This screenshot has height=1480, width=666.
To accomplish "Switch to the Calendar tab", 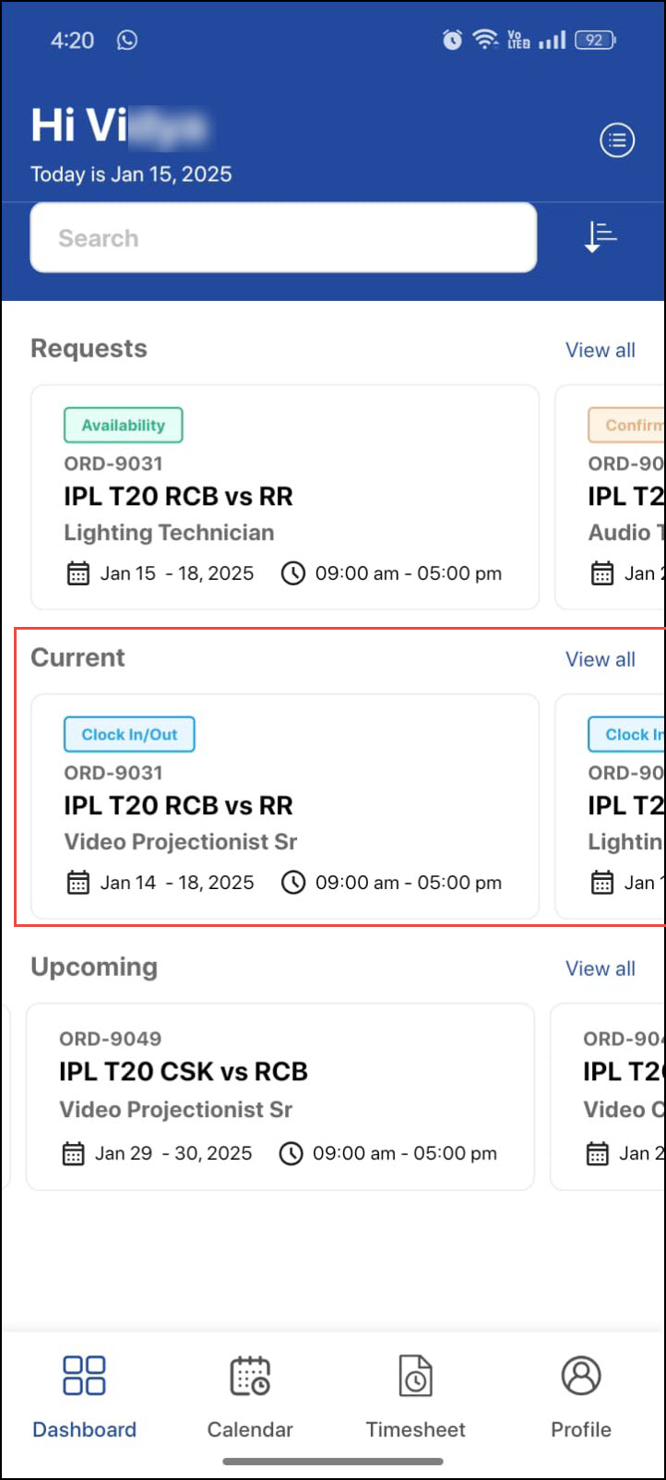I will (x=249, y=1395).
